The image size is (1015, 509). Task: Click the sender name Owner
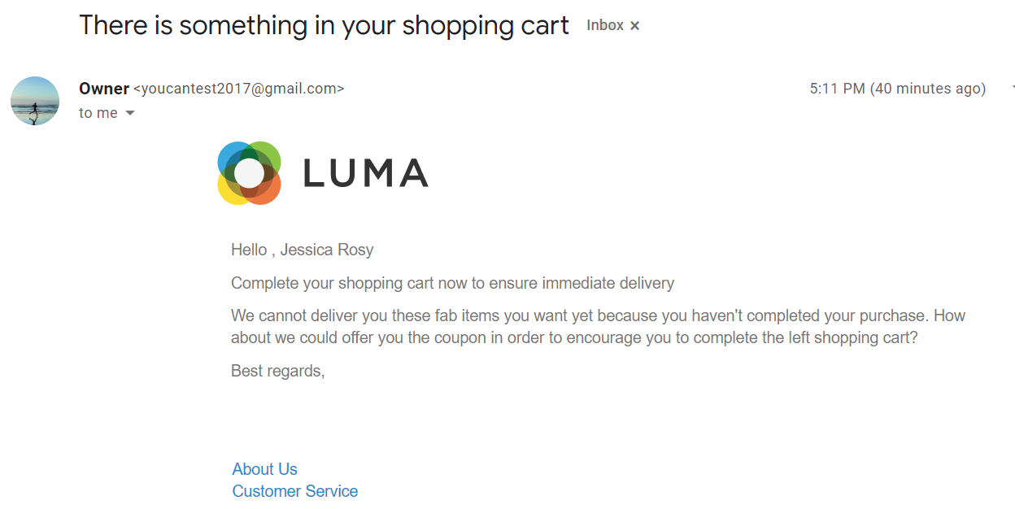pyautogui.click(x=104, y=89)
